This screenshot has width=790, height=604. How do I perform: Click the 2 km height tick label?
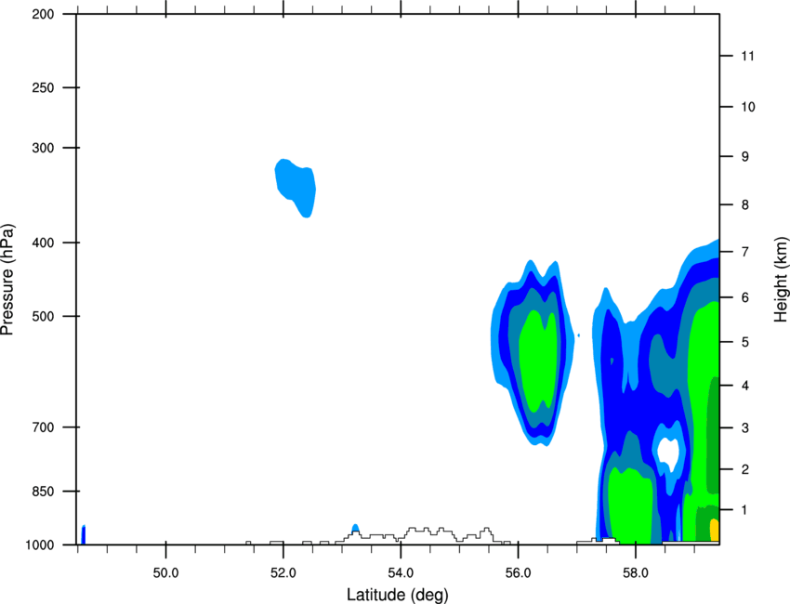click(x=745, y=469)
